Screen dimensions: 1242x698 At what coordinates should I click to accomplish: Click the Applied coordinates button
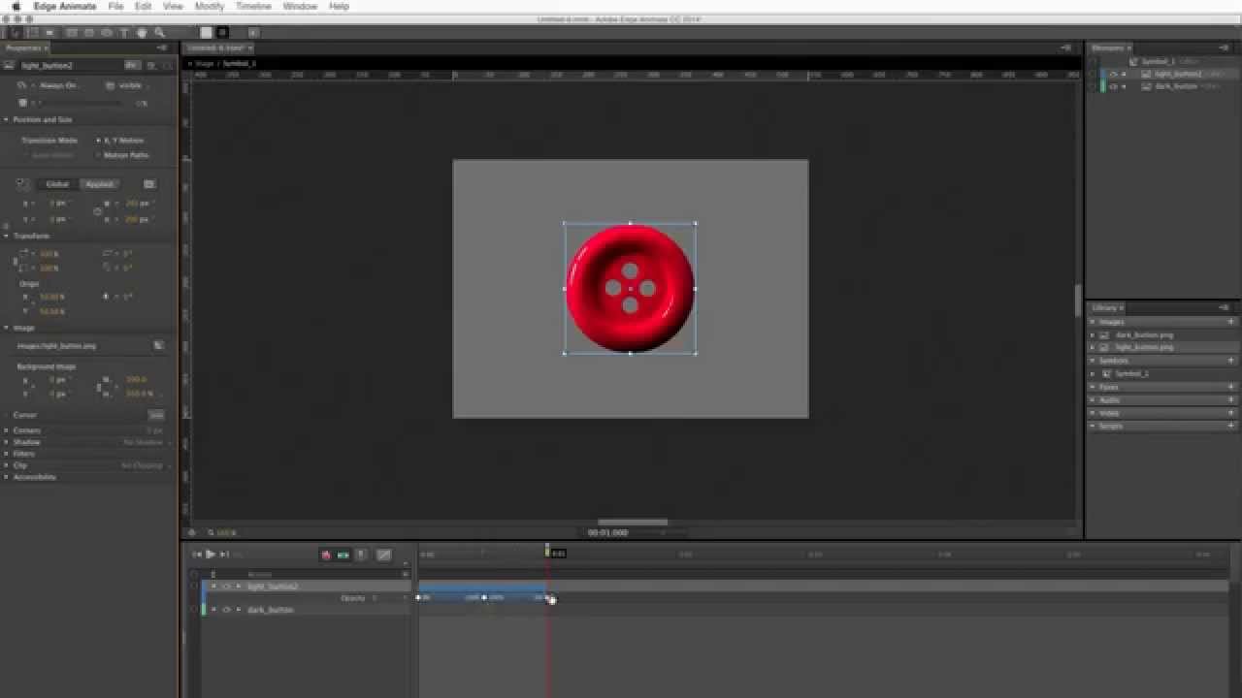point(99,184)
